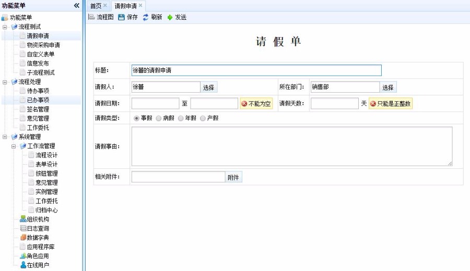The height and width of the screenshot is (271, 470).
Task: Open 实例管理 in the tree
Action: pyautogui.click(x=46, y=192)
